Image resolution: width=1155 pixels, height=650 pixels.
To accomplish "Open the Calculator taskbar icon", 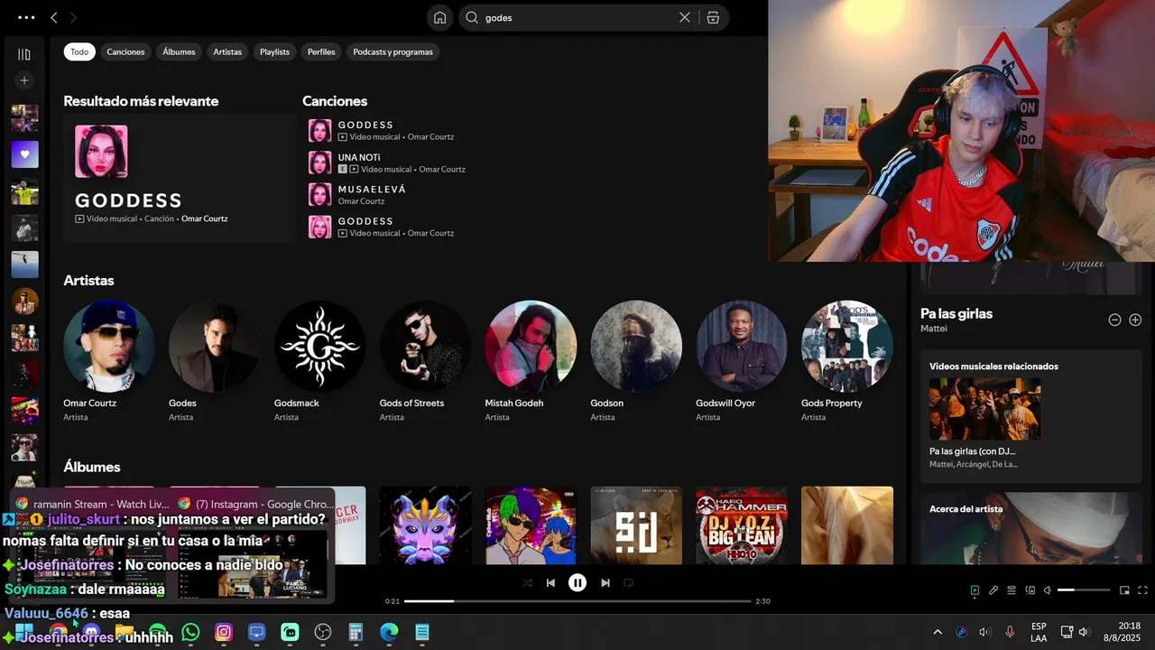I will click(356, 633).
